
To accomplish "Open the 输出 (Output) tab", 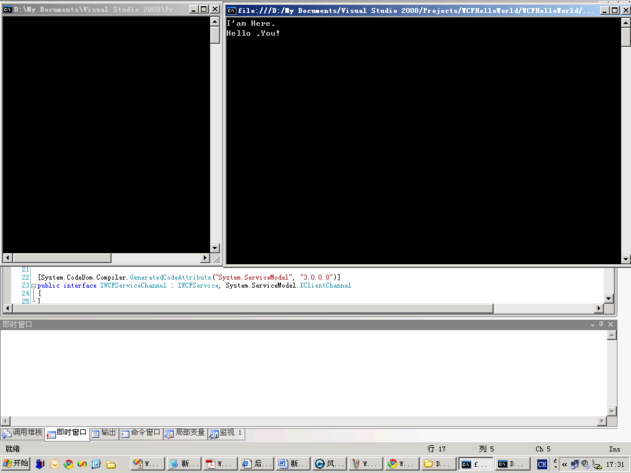I will [x=104, y=433].
